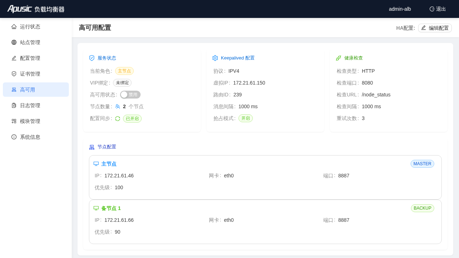Click the 高可用配置 page title
459x258 pixels.
(x=95, y=28)
